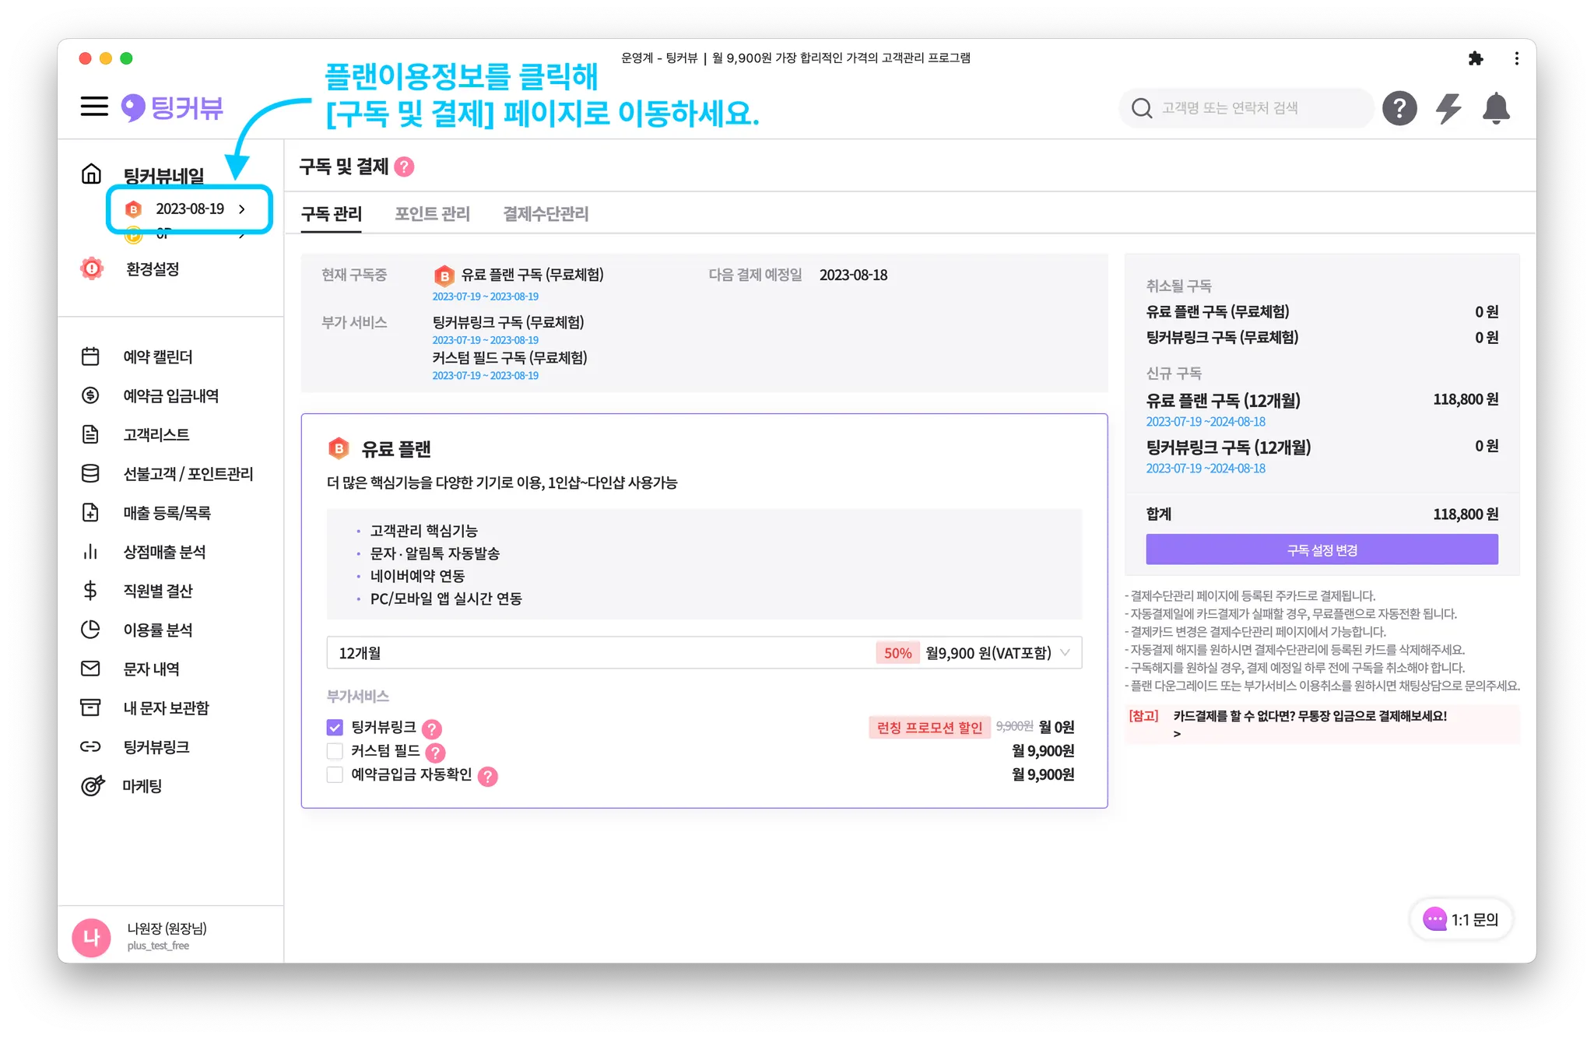Image resolution: width=1594 pixels, height=1039 pixels.
Task: Click the 환경설정 gear icon
Action: [92, 269]
